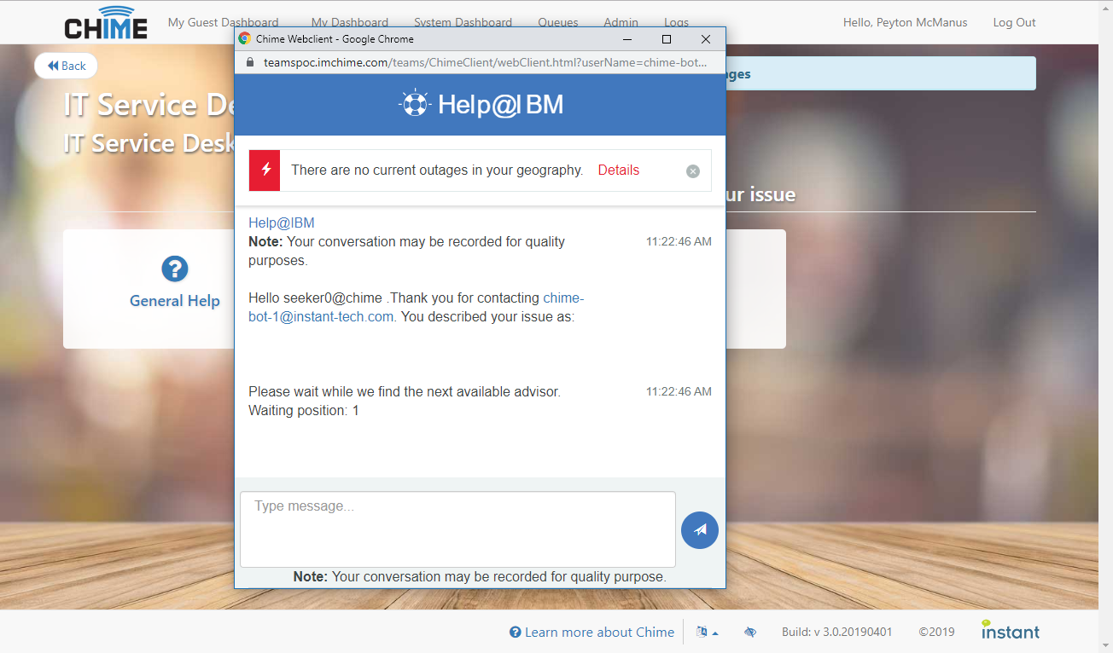Image resolution: width=1113 pixels, height=653 pixels.
Task: Click the webclient URL address text
Action: pyautogui.click(x=485, y=62)
